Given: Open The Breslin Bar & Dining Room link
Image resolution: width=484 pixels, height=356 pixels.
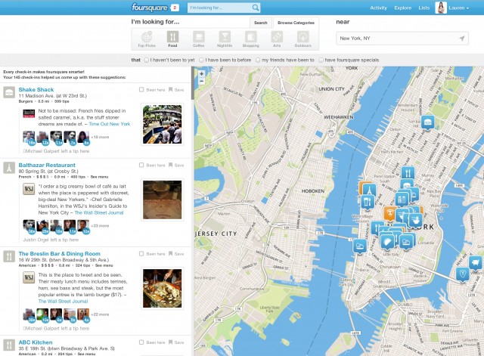Looking at the screenshot, I should point(59,253).
